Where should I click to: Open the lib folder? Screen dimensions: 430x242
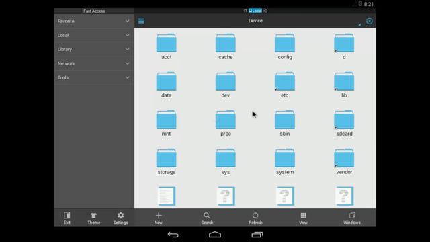(344, 85)
